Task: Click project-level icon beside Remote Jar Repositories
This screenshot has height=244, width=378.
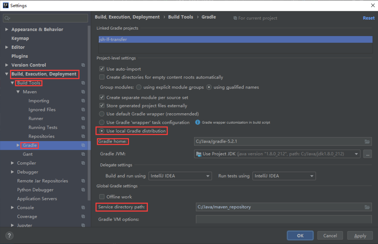Action: pyautogui.click(x=83, y=181)
